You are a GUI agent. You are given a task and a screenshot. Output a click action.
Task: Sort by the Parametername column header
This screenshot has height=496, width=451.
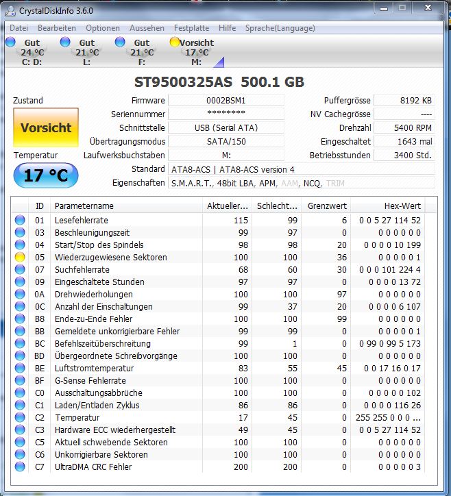click(x=127, y=206)
